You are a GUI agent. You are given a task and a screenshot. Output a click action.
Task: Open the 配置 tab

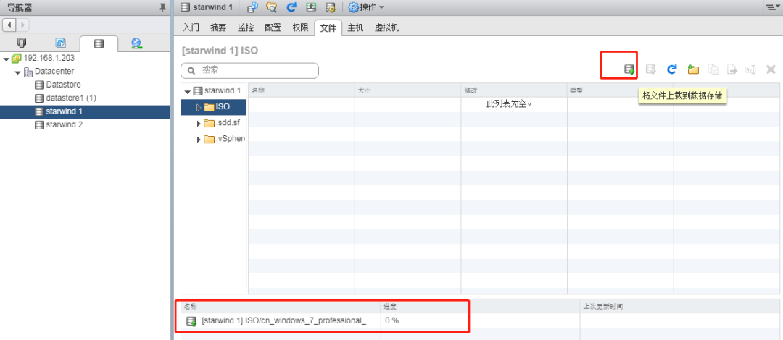273,28
